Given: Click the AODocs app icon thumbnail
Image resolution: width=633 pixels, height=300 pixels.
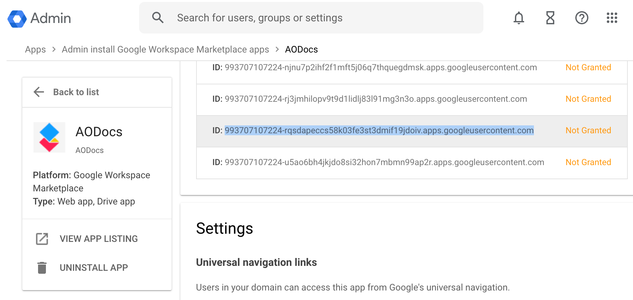Looking at the screenshot, I should pos(49,137).
